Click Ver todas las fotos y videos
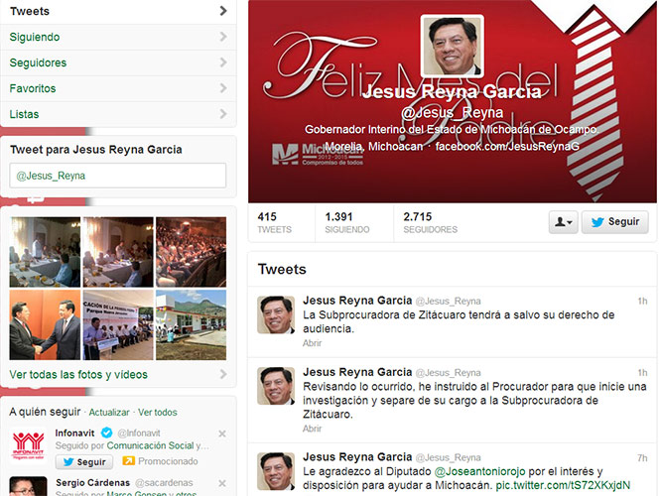 click(78, 374)
